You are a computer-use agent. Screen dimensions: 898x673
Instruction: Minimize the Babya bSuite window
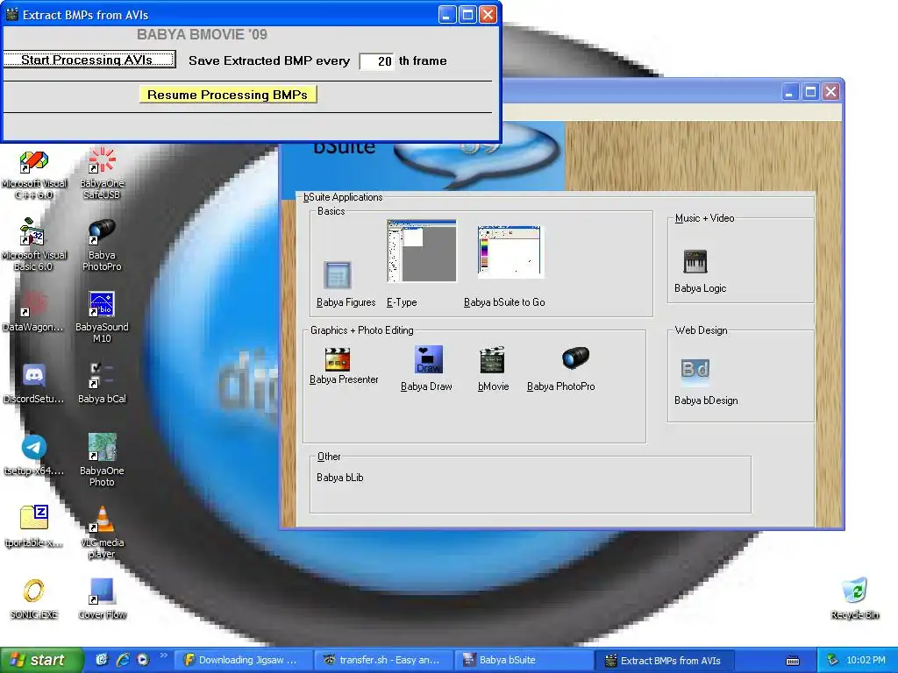790,91
